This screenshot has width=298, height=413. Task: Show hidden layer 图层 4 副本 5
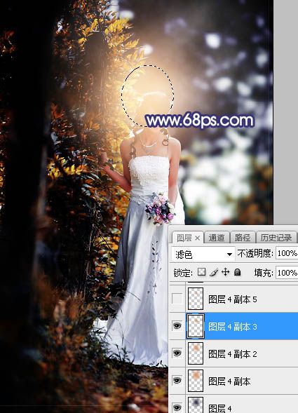177,299
